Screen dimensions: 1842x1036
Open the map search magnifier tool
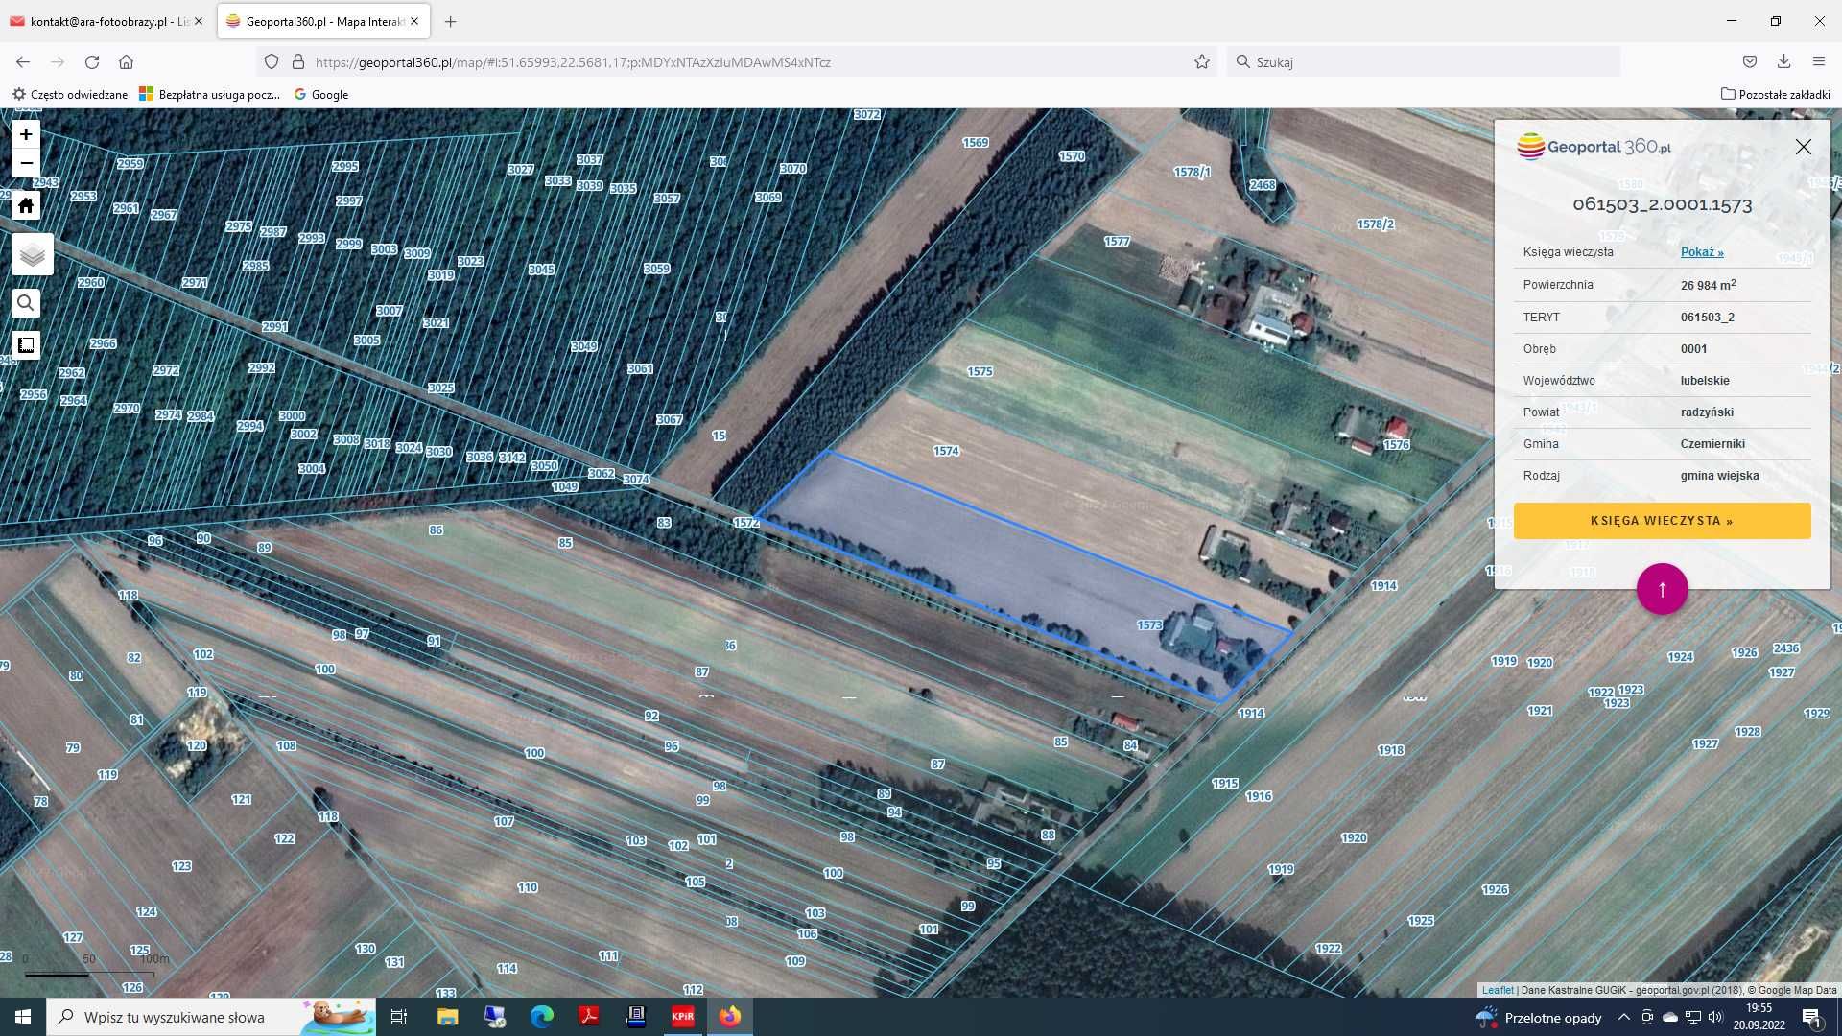click(26, 304)
